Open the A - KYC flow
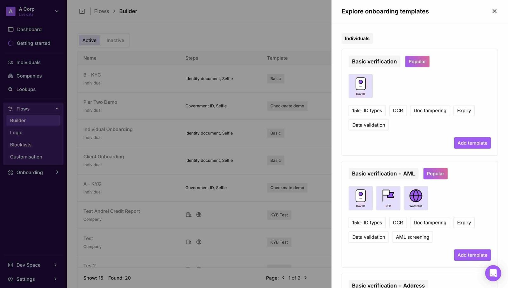 204,188
